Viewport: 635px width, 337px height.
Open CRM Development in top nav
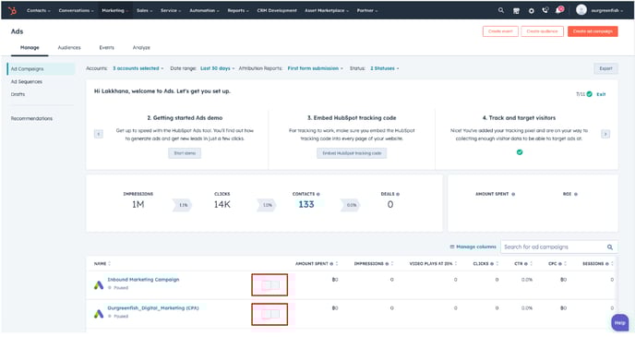coord(277,10)
